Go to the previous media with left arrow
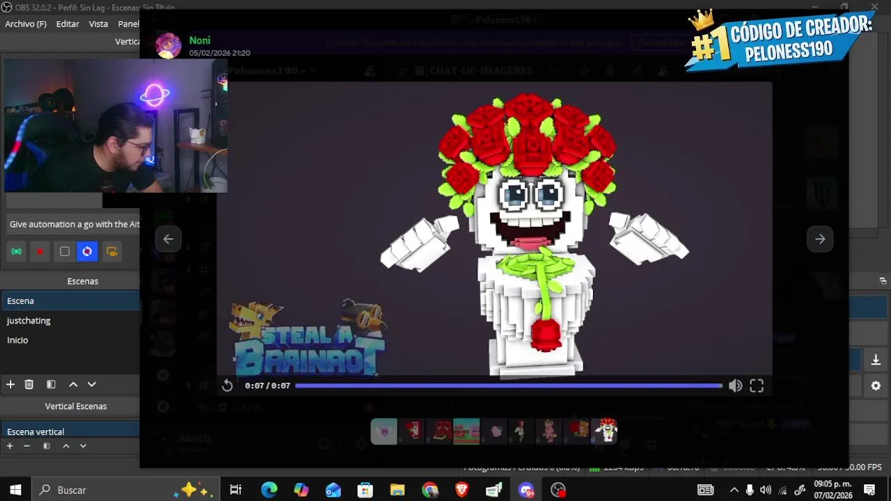The height and width of the screenshot is (501, 891). tap(168, 239)
